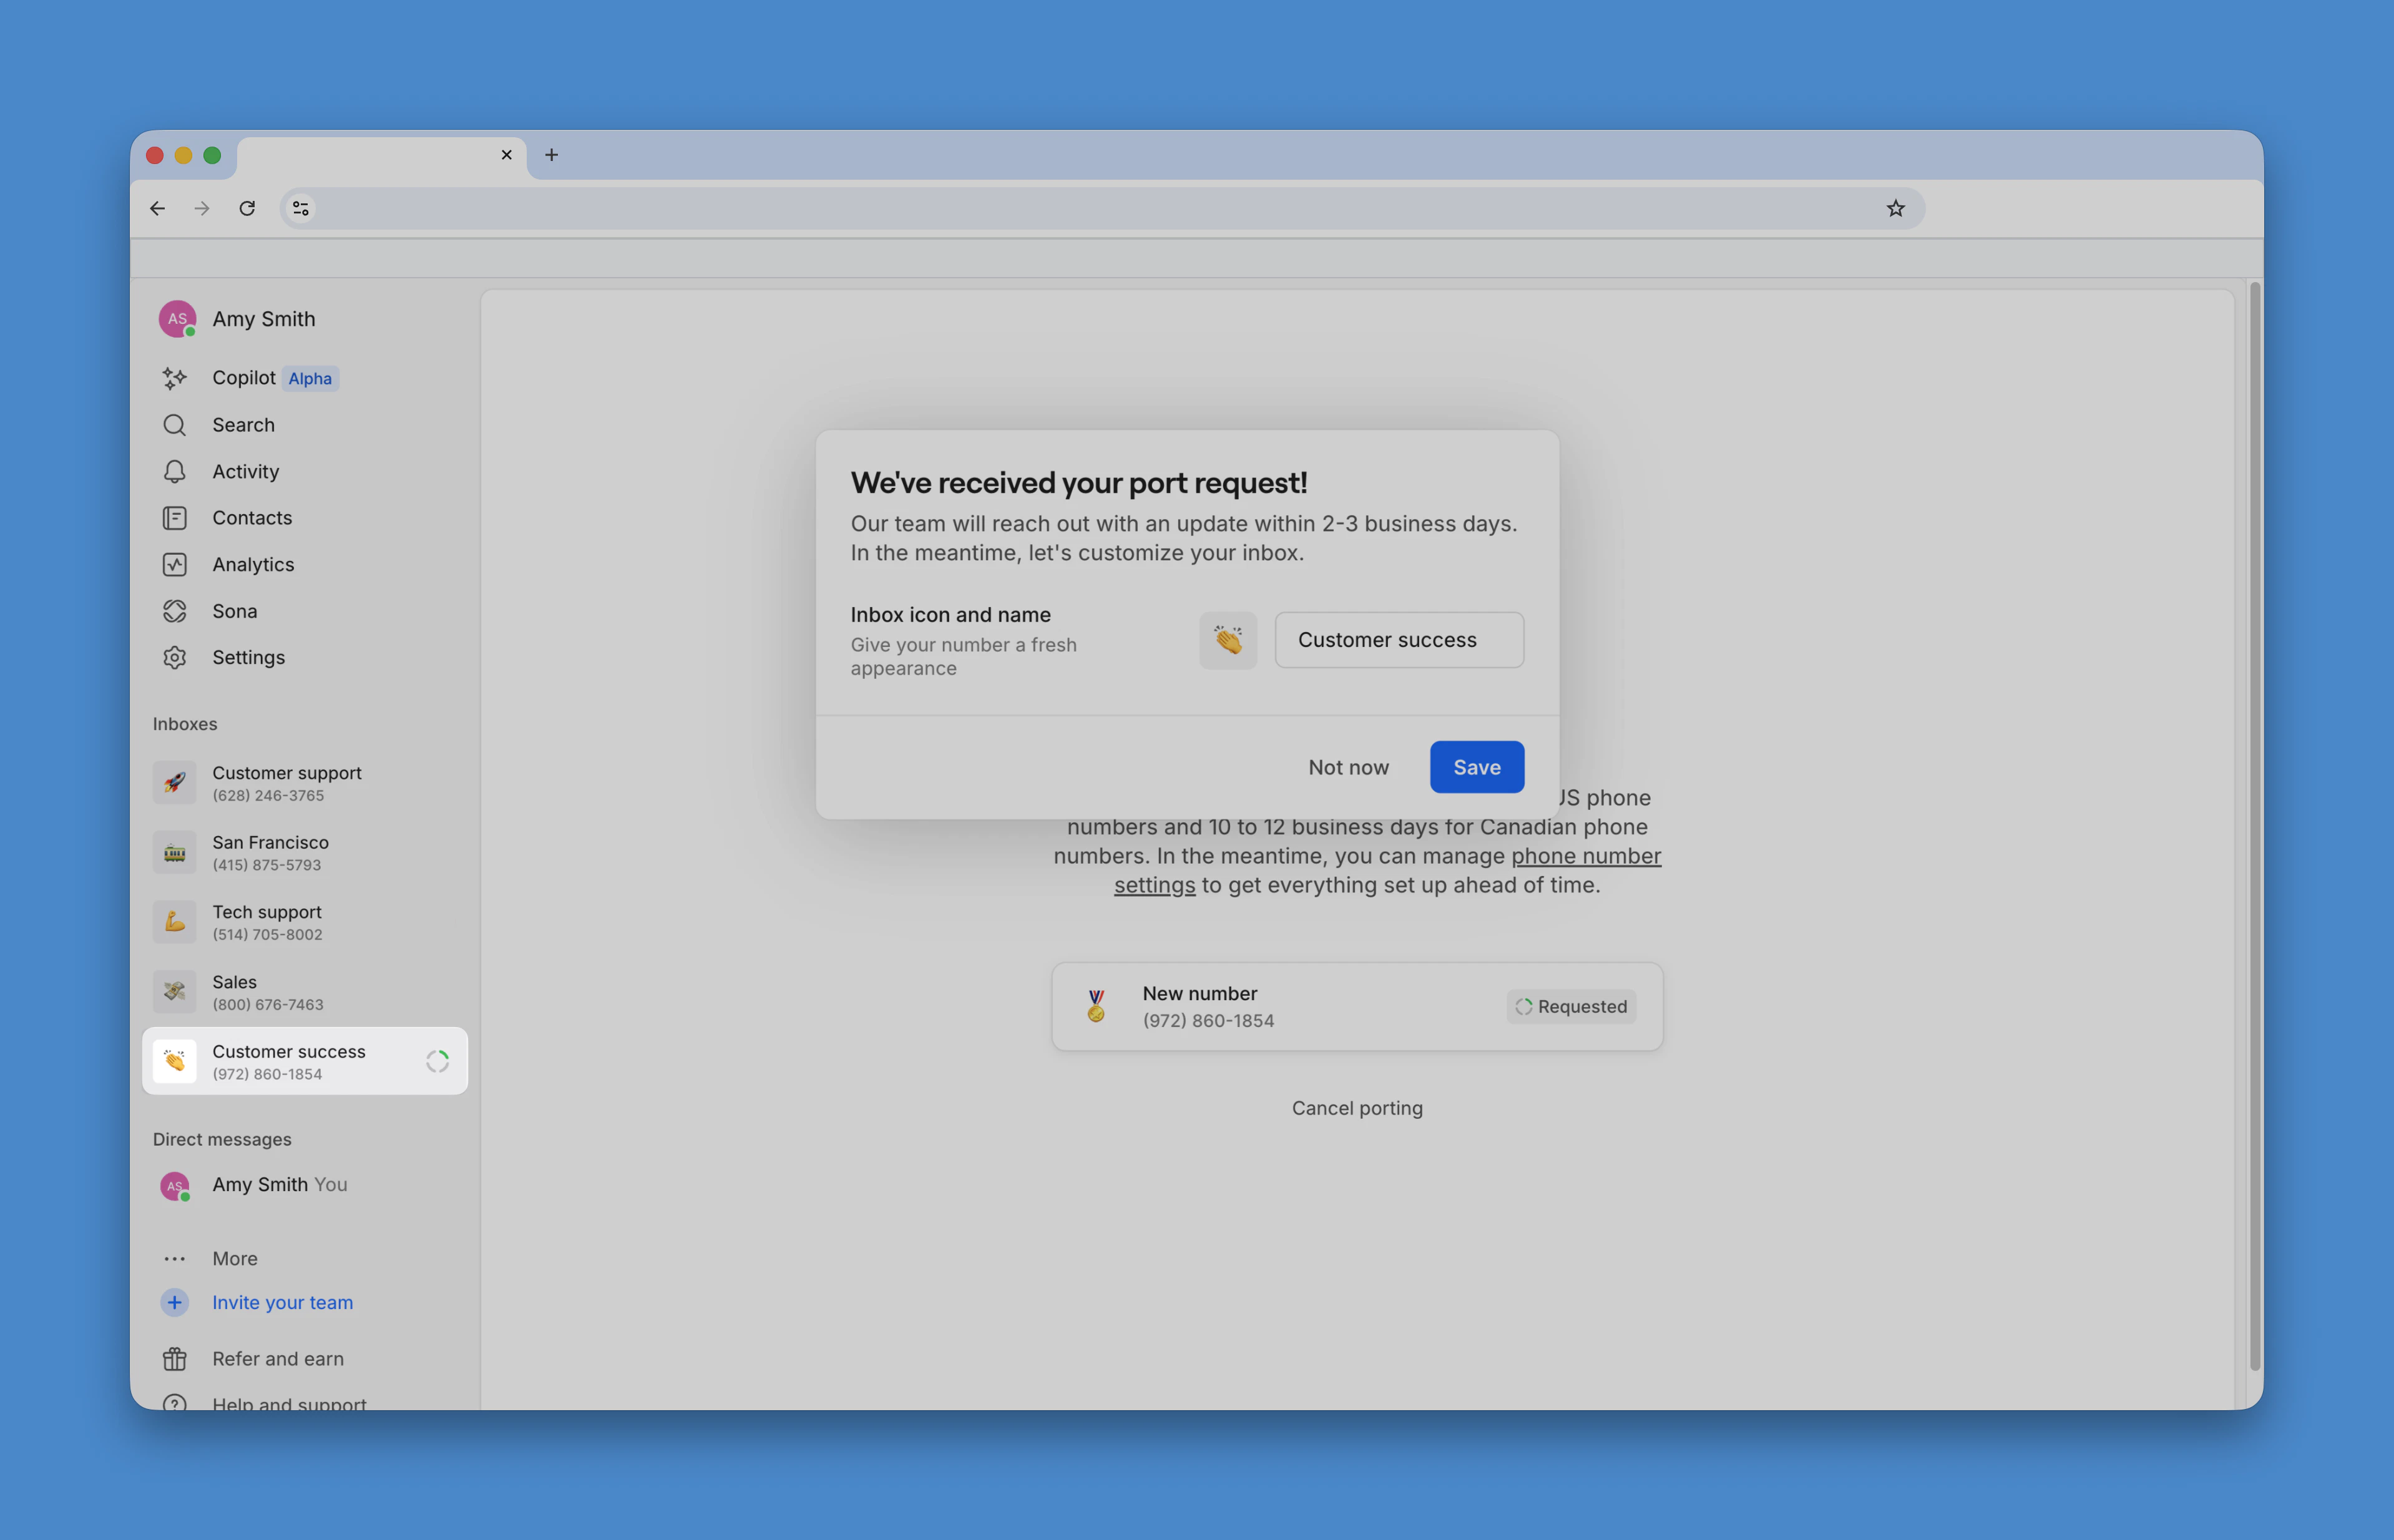This screenshot has height=1540, width=2394.
Task: Click the Direct messages section header
Action: [222, 1139]
